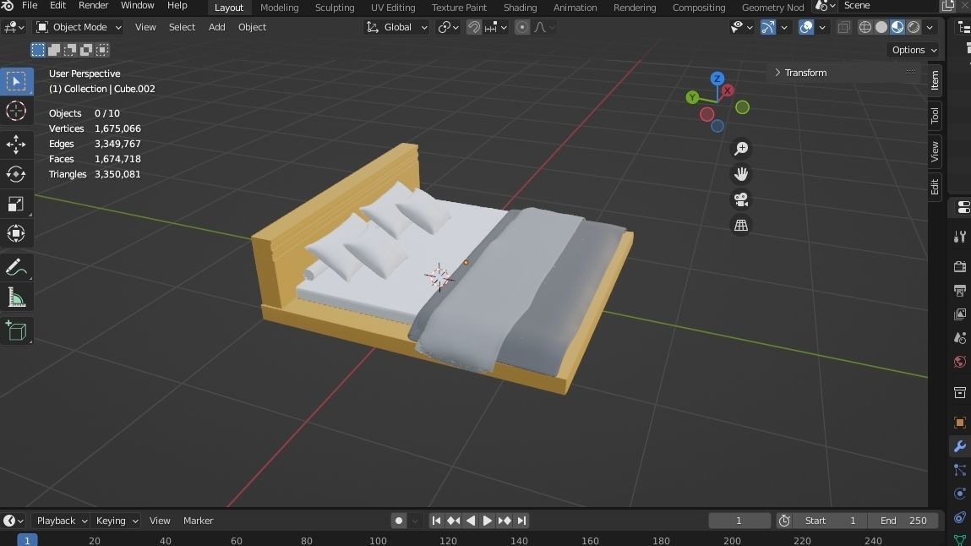Open the World properties tab icon
This screenshot has height=546, width=971.
[960, 362]
